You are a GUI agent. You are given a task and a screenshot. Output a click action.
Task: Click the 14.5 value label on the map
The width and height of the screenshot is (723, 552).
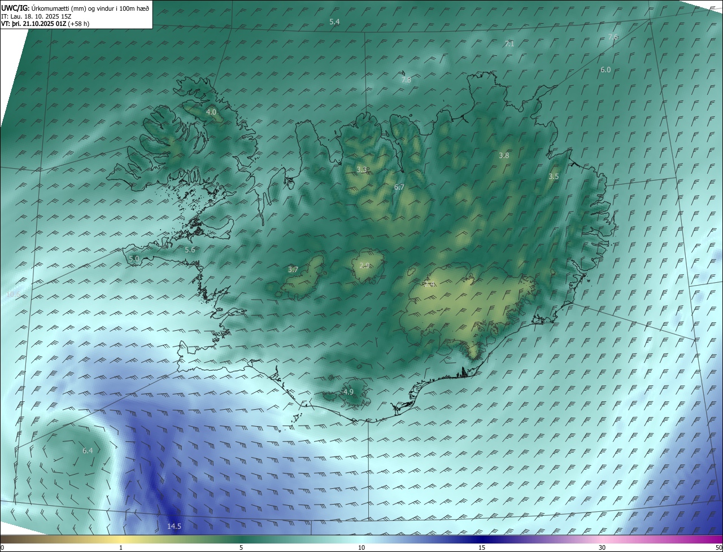click(174, 527)
